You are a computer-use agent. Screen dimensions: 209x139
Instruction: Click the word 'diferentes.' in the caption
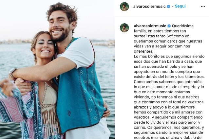(143, 51)
